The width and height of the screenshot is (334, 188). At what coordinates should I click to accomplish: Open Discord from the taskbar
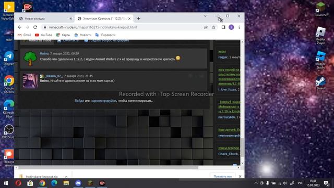(78, 183)
